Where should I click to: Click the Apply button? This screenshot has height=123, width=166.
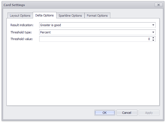(149, 113)
